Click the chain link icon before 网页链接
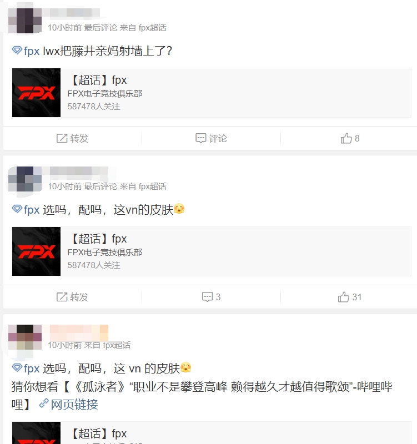 point(44,403)
